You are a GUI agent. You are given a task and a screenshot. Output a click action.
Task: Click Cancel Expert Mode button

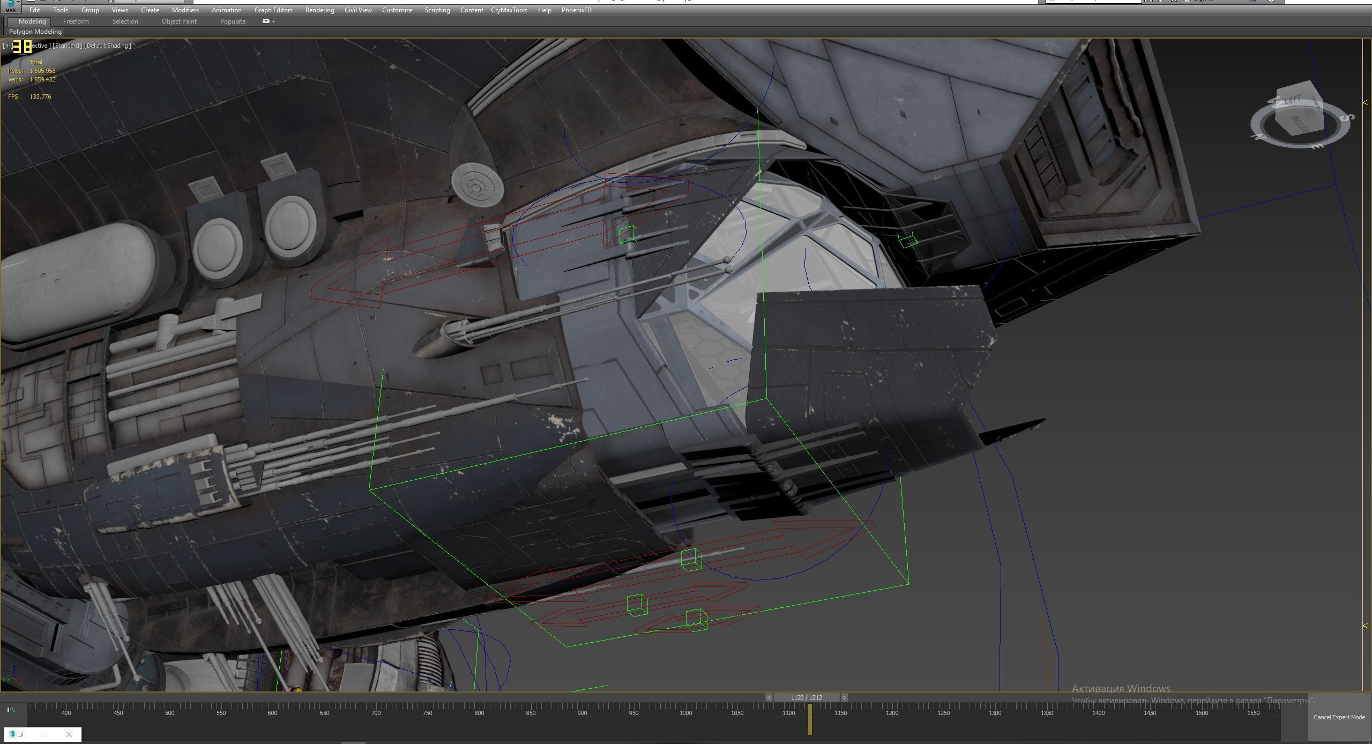pos(1339,717)
